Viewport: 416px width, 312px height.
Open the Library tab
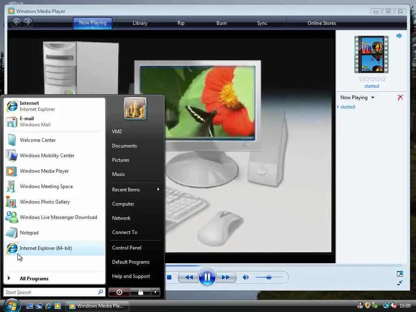pos(140,23)
